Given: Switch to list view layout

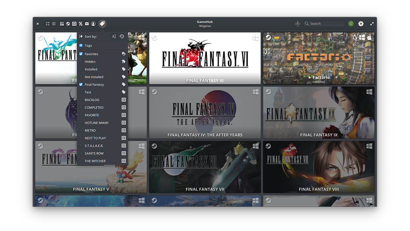Looking at the screenshot, I should (54, 24).
